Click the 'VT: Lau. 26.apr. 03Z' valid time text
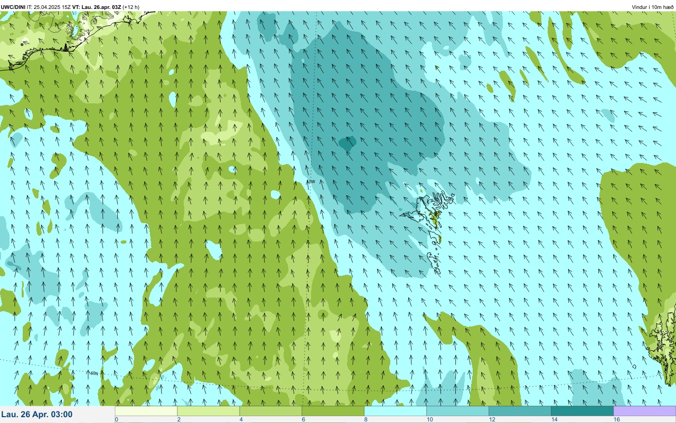676x423 pixels. pyautogui.click(x=97, y=7)
